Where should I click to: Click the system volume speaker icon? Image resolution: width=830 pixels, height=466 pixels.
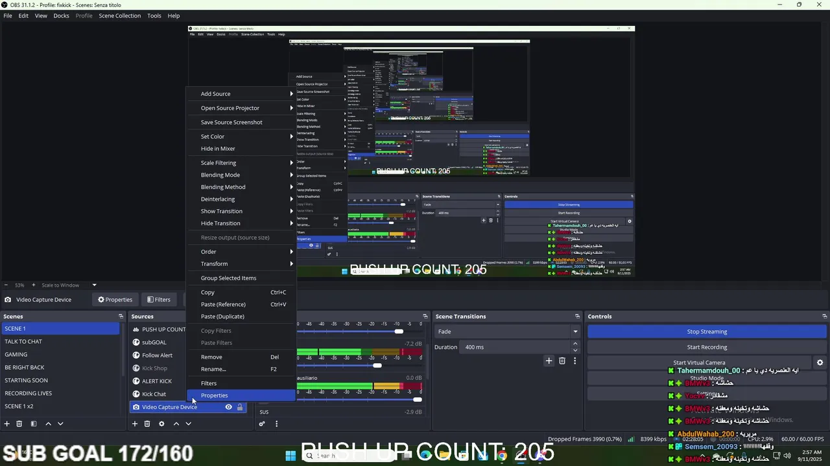click(787, 456)
